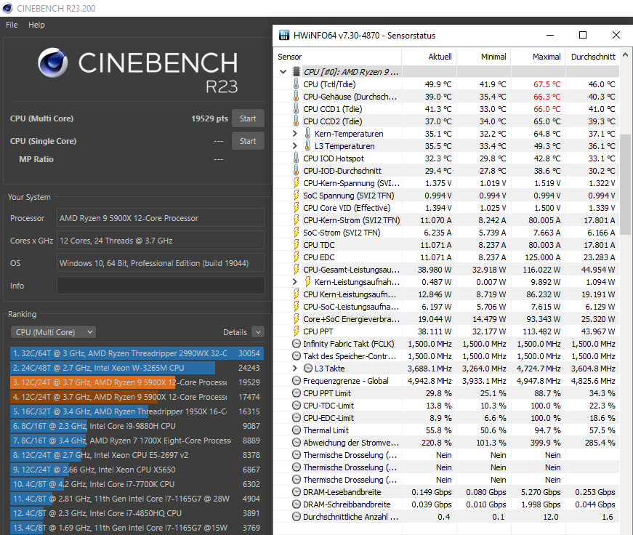Image resolution: width=633 pixels, height=535 pixels.
Task: Select the Intel Core i7-7700K ranking entry
Action: pyautogui.click(x=137, y=484)
